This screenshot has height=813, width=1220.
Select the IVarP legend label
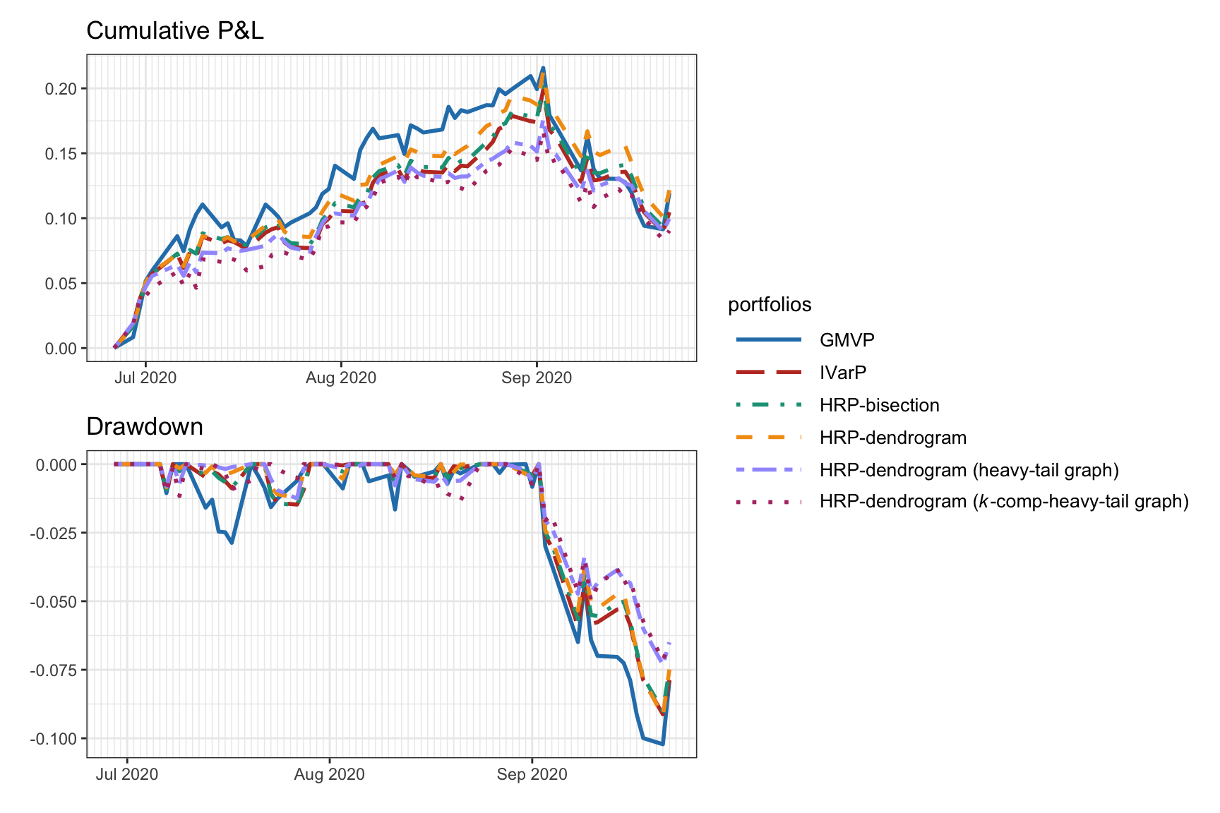click(843, 373)
